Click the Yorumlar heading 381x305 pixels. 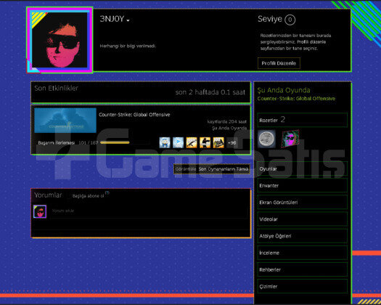pos(48,195)
